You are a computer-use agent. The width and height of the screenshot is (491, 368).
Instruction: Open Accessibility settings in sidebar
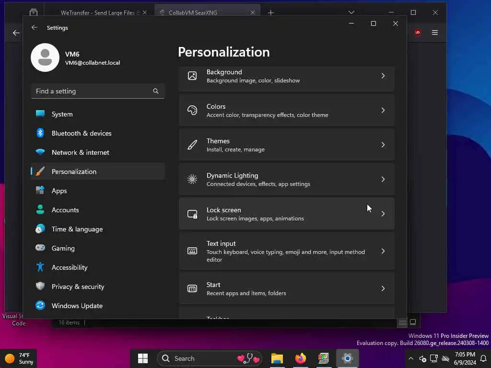click(98, 267)
